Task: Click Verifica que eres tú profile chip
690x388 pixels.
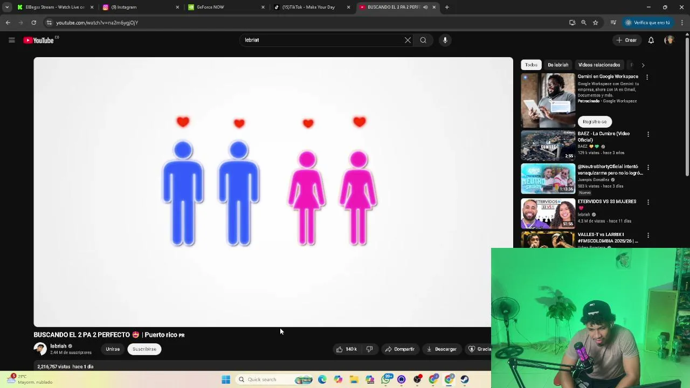Action: [647, 23]
